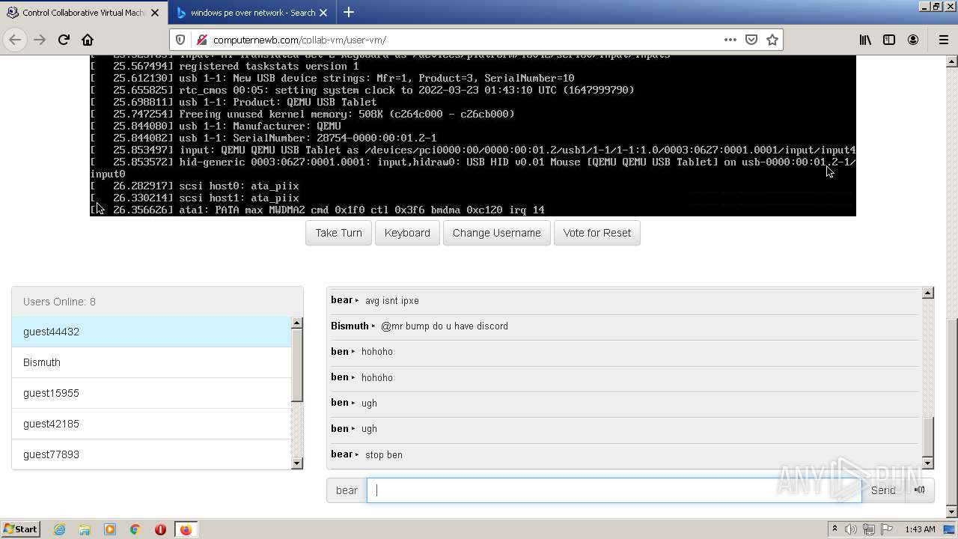
Task: Open the on-screen Keyboard
Action: click(x=407, y=233)
